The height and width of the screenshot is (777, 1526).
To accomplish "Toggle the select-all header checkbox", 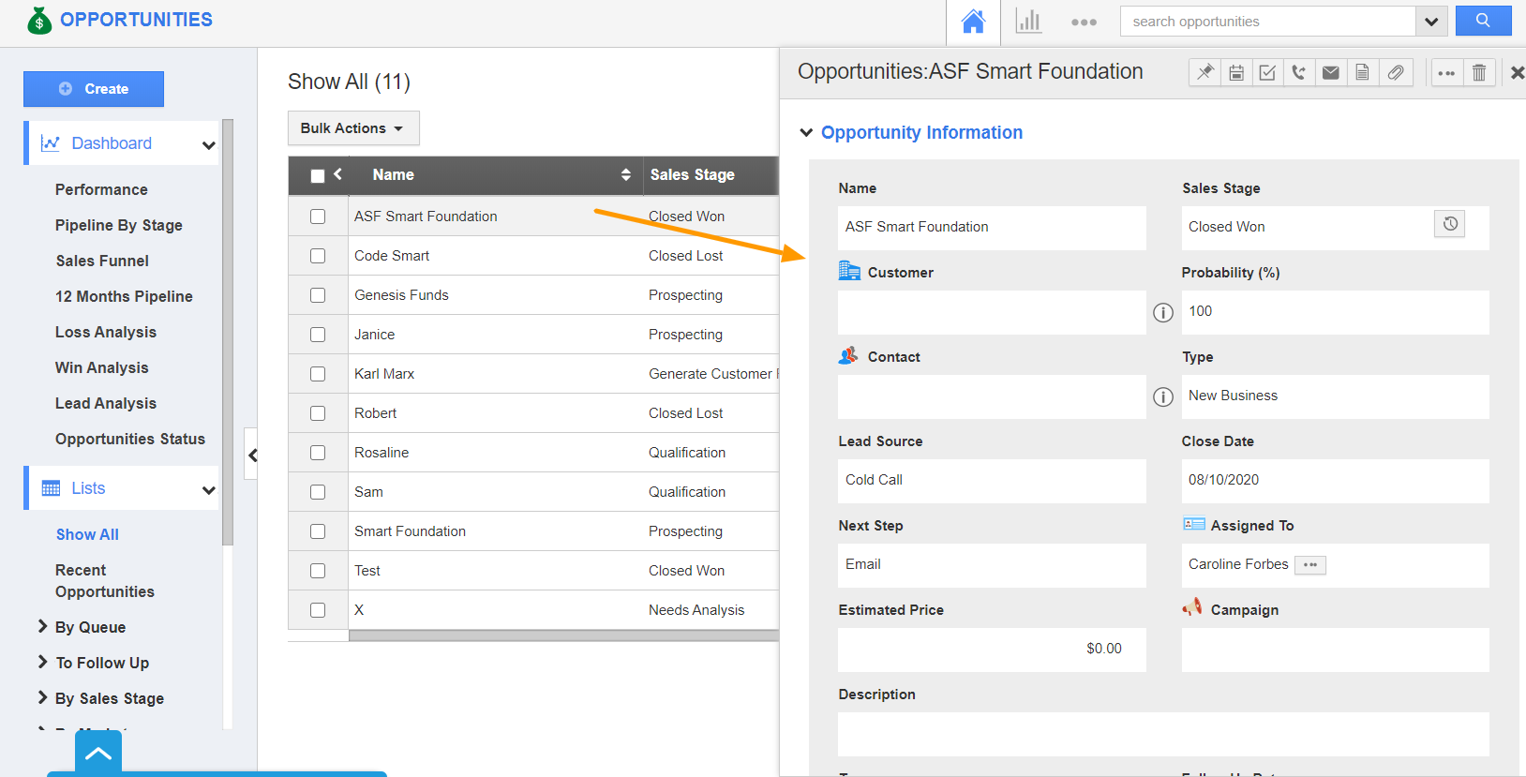I will point(318,175).
